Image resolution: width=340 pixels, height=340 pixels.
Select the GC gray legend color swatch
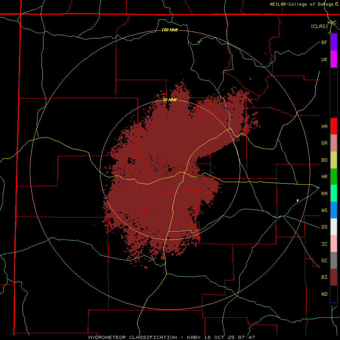tap(334, 260)
